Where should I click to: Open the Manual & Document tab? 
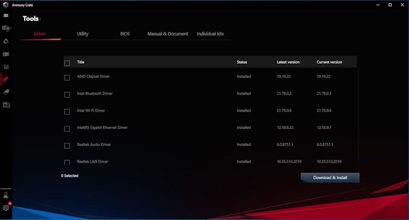[x=168, y=34]
